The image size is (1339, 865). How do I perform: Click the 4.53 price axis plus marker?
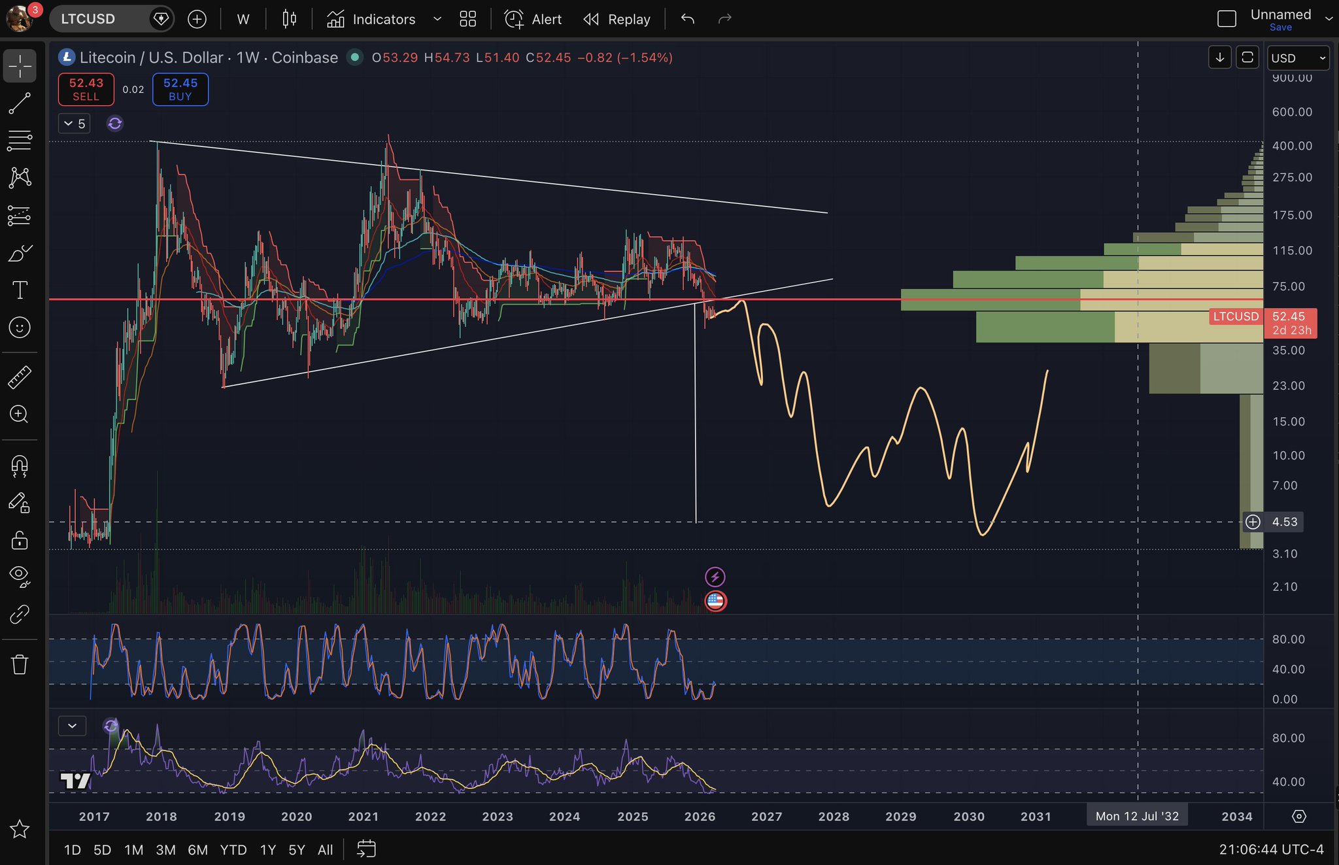coord(1253,522)
